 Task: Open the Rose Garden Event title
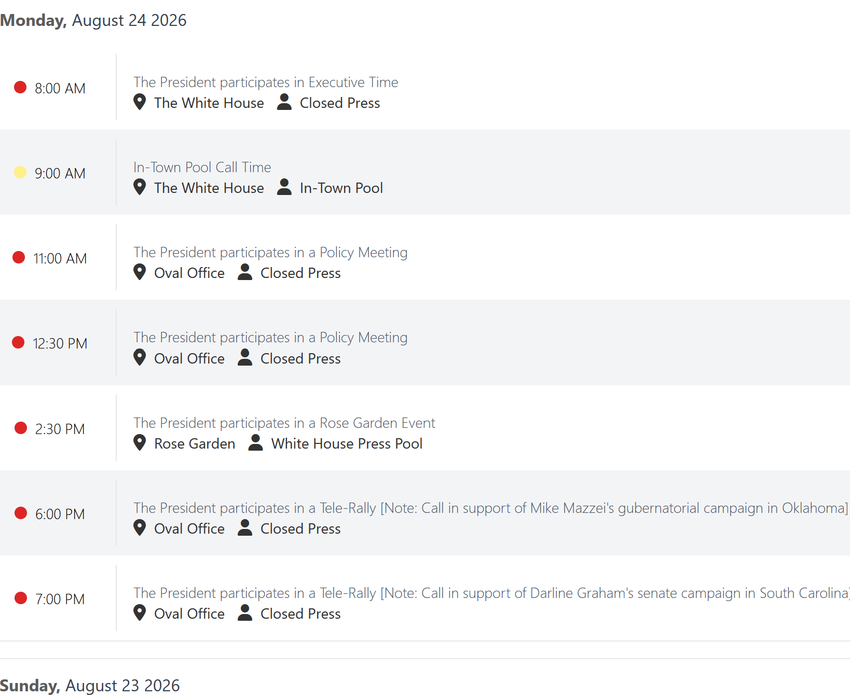point(284,423)
